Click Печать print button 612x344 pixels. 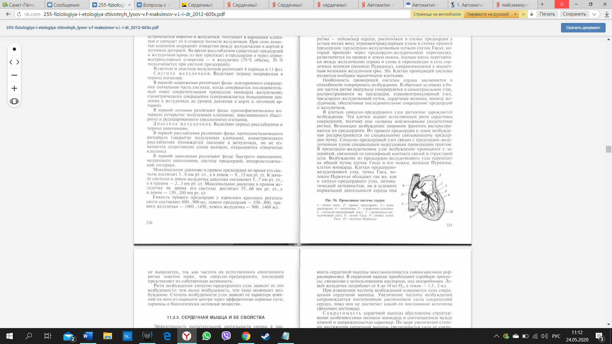tap(547, 14)
